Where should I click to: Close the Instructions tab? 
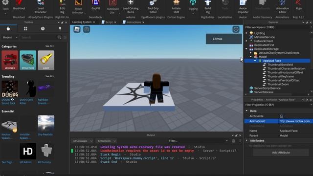point(143,22)
